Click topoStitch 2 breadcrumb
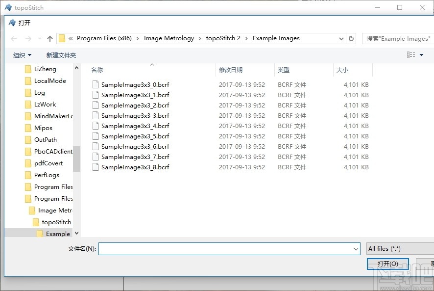Screen dimensions: 434x291 pyautogui.click(x=223, y=38)
